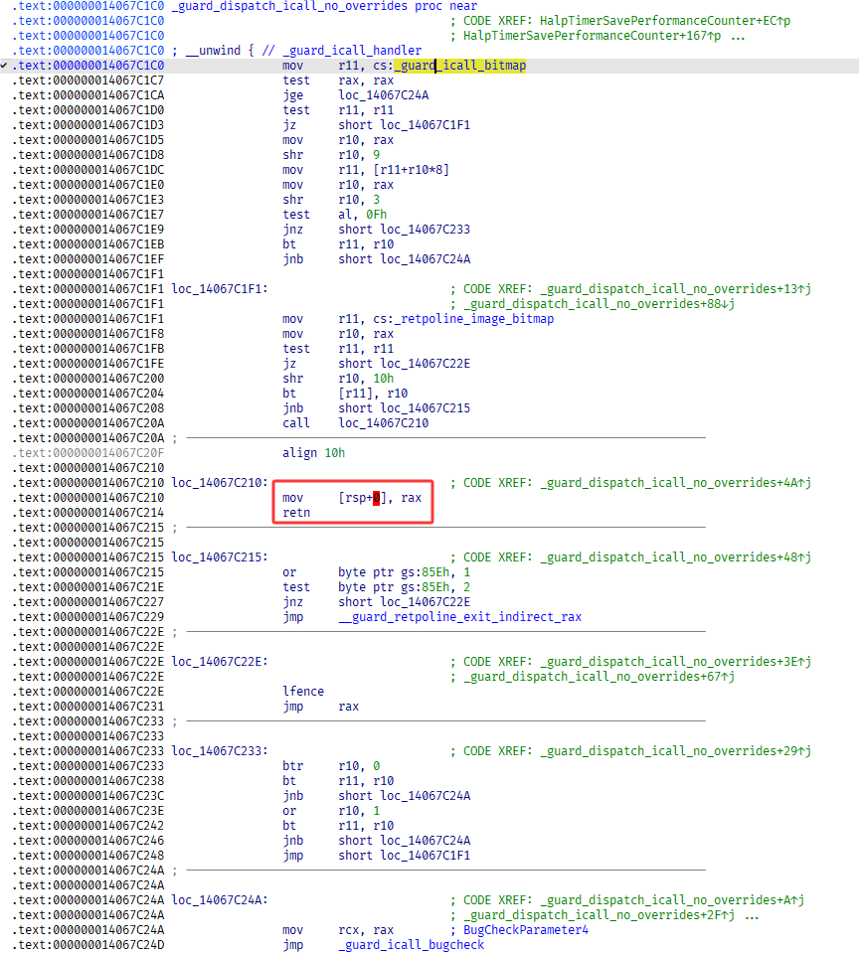The height and width of the screenshot is (953, 859).
Task: Select the loc_14067C215: label definition
Action: pos(220,557)
